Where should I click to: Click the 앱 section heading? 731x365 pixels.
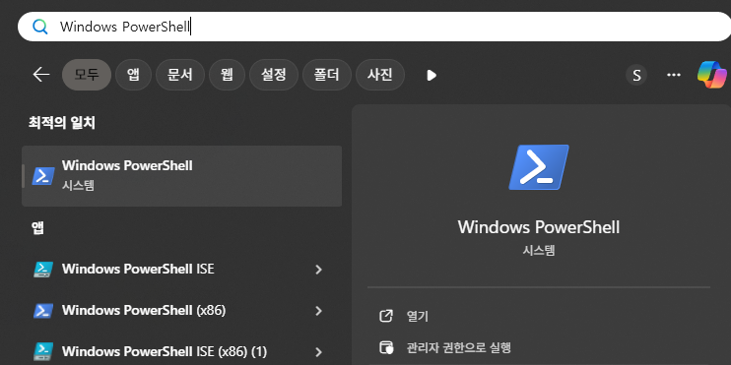pyautogui.click(x=37, y=227)
